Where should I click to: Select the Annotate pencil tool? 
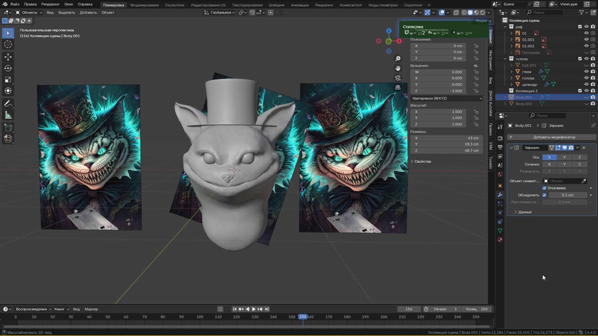coord(8,104)
